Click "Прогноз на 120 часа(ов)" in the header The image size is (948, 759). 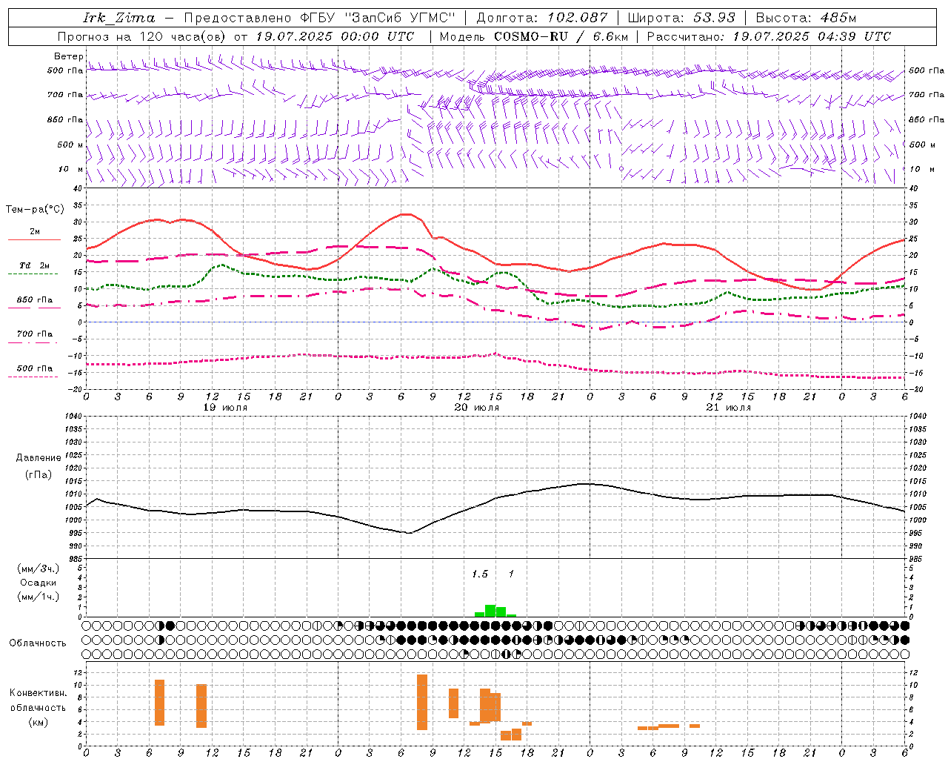(x=142, y=36)
